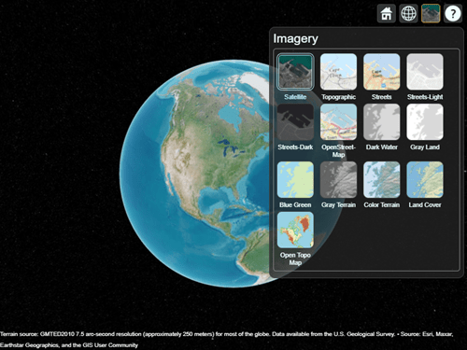The image size is (467, 350).
Task: Click the OpenStreetMap label text
Action: (x=338, y=151)
